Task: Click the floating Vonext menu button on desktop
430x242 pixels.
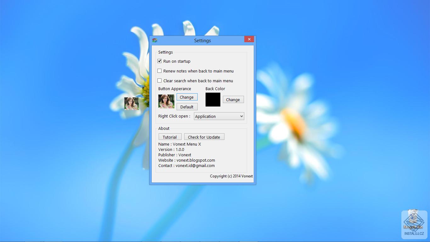Action: 132,103
